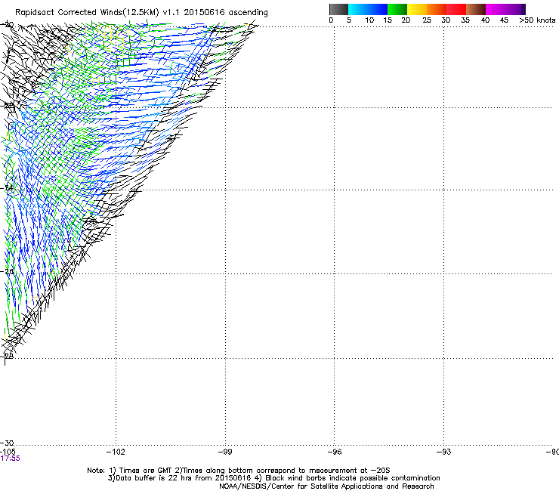Click the '5' label under the color bar
559x491 pixels.
349,20
